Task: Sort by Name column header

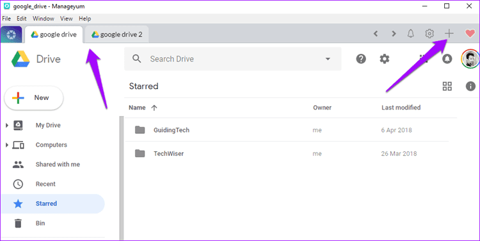Action: [x=137, y=108]
